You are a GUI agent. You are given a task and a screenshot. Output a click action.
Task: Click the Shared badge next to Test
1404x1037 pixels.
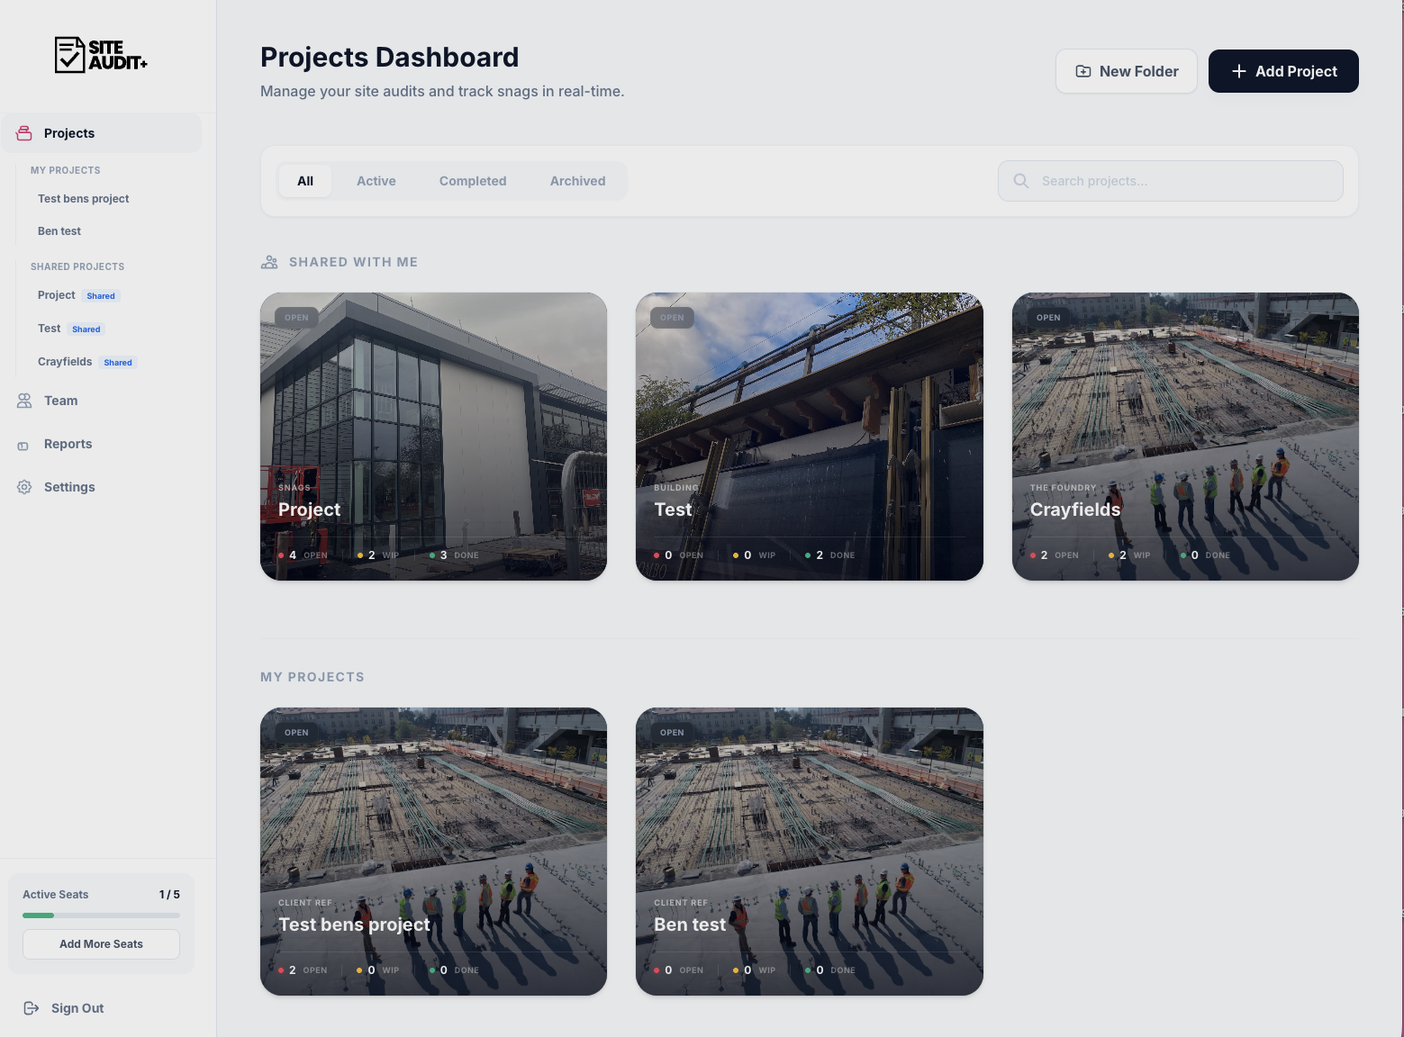click(x=86, y=329)
